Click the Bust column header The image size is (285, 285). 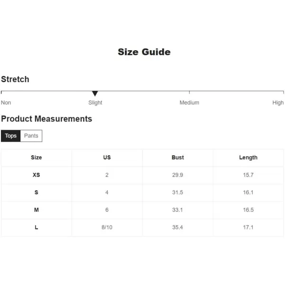[178, 157]
